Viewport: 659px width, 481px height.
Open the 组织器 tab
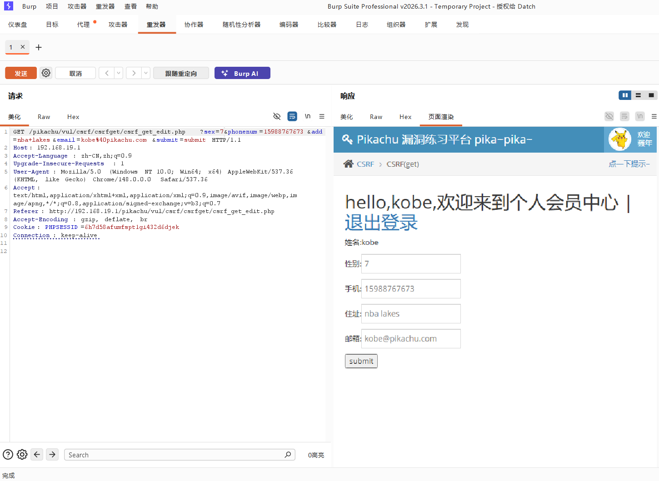pos(396,25)
